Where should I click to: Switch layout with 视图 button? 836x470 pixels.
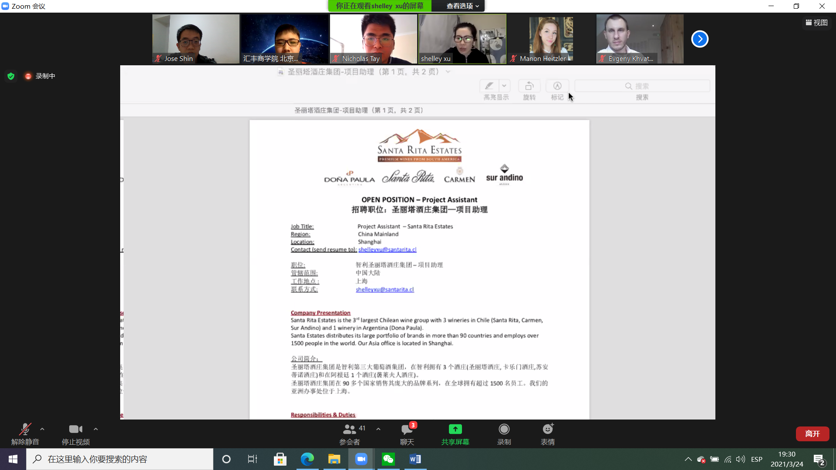click(x=816, y=23)
